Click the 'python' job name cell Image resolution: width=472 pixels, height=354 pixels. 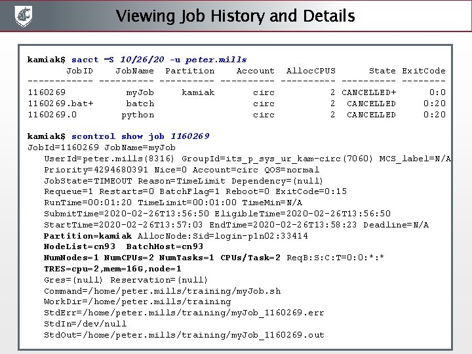pyautogui.click(x=138, y=115)
